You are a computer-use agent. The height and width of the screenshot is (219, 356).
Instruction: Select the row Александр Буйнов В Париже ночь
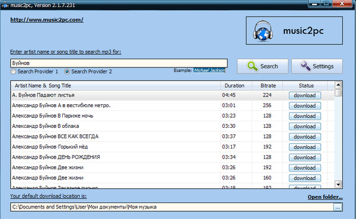pos(173,116)
